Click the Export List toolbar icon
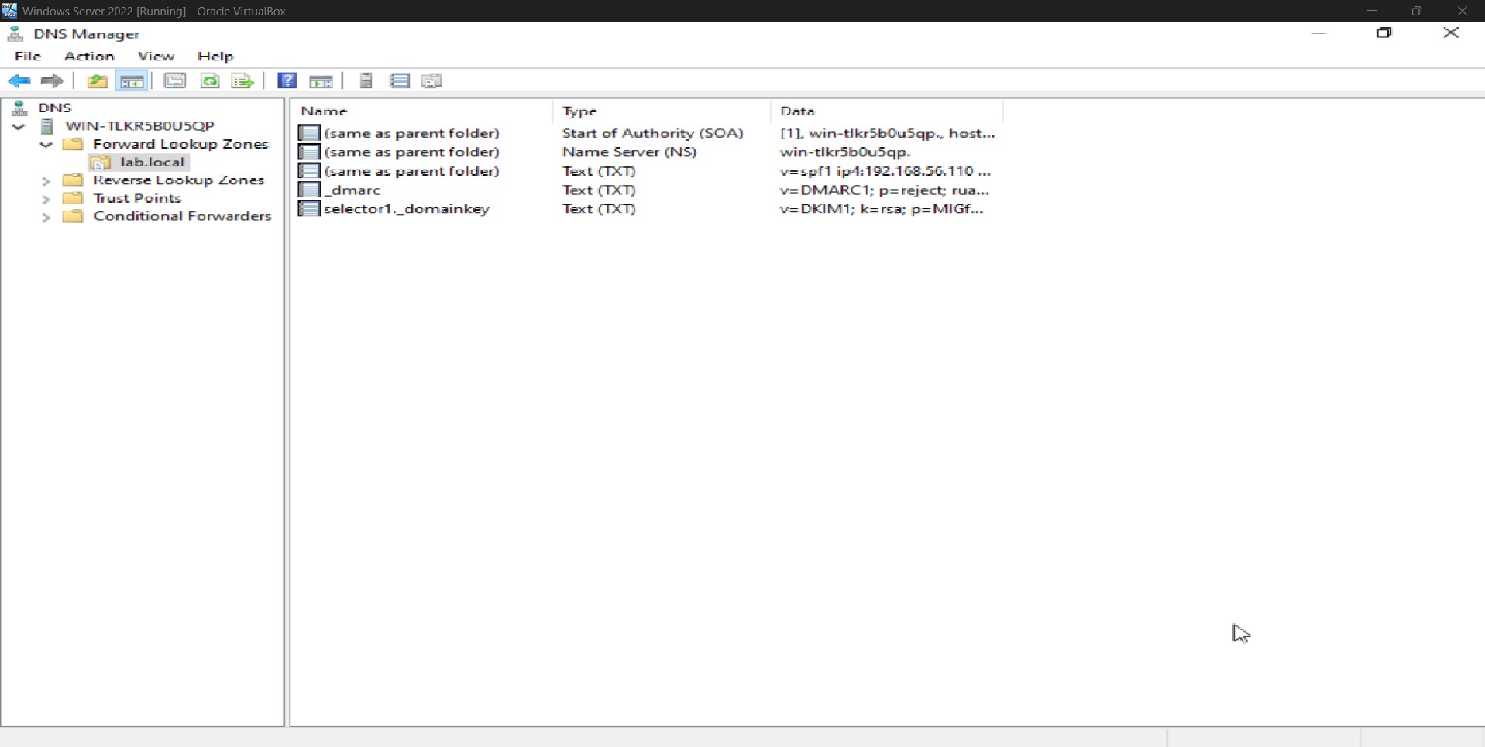This screenshot has width=1485, height=747. click(243, 81)
